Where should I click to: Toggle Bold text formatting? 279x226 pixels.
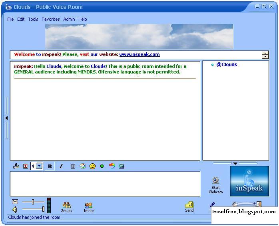coord(50,166)
